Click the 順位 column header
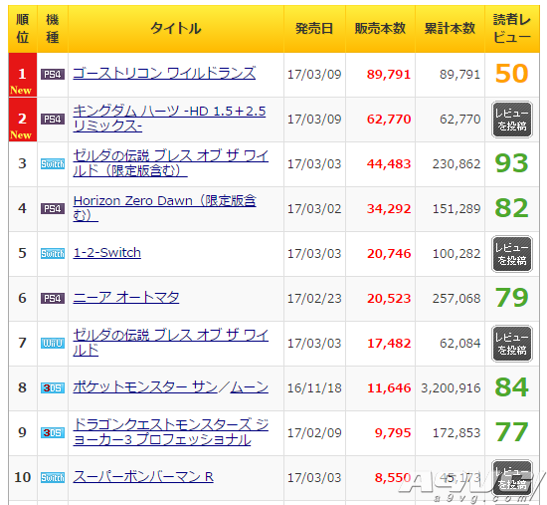Image resolution: width=547 pixels, height=505 pixels. pos(23,29)
